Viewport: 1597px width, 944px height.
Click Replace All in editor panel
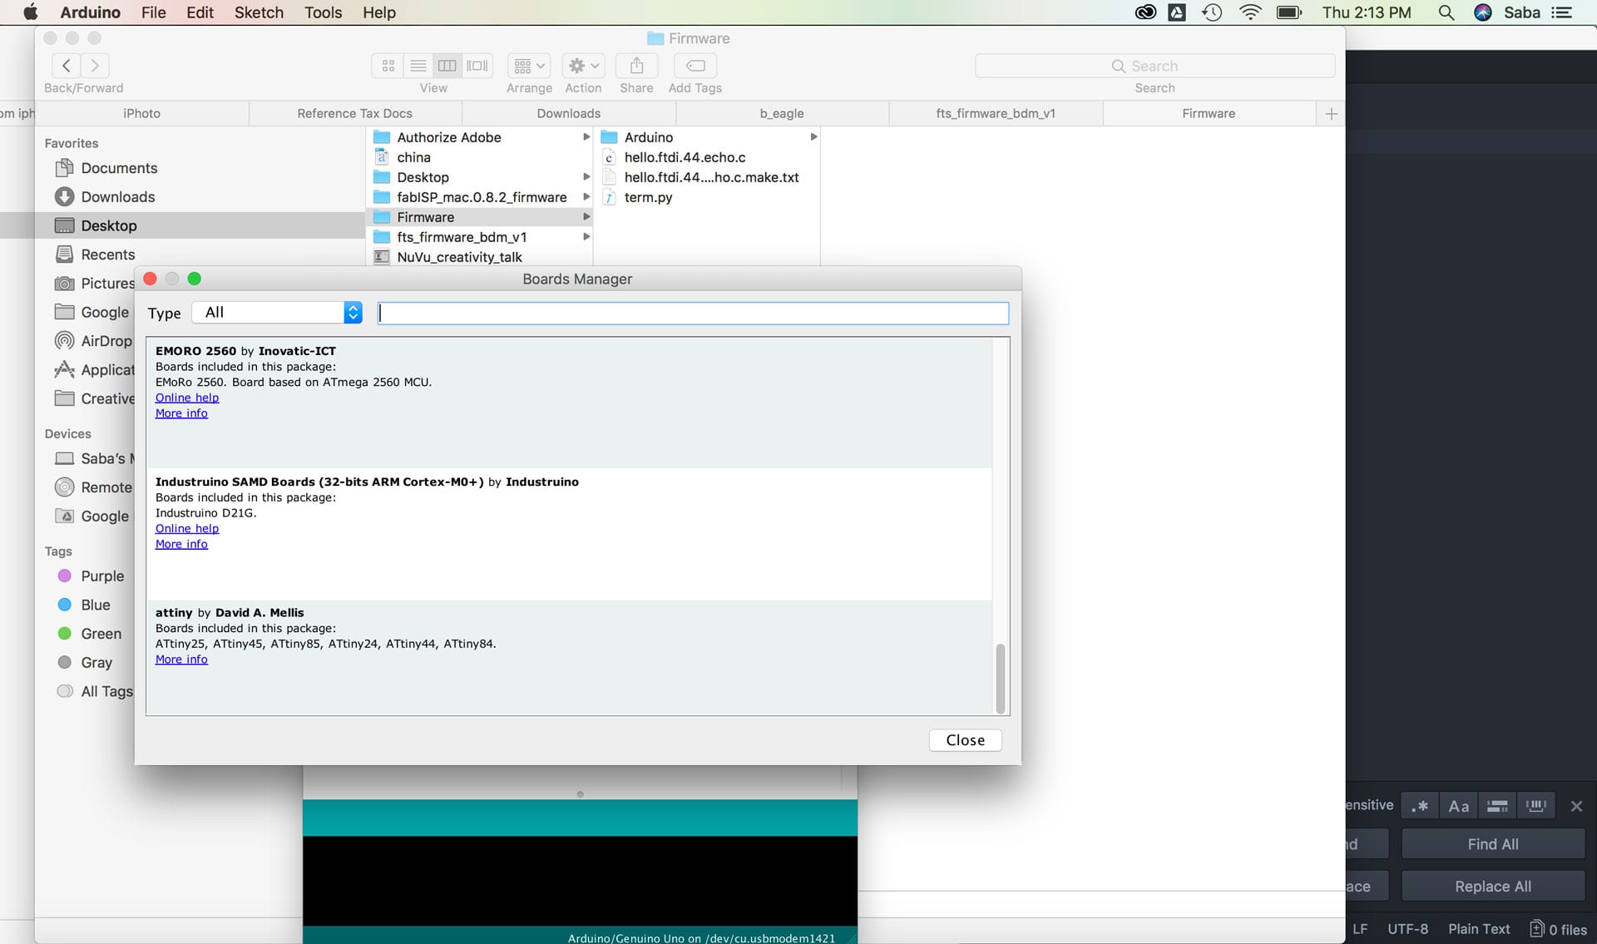coord(1493,887)
